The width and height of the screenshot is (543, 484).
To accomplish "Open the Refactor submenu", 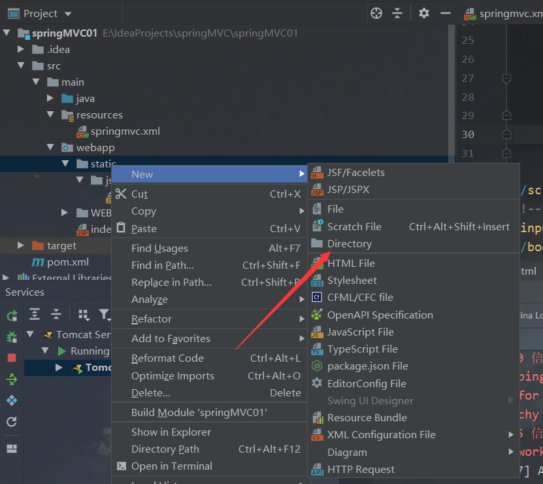I will (209, 319).
